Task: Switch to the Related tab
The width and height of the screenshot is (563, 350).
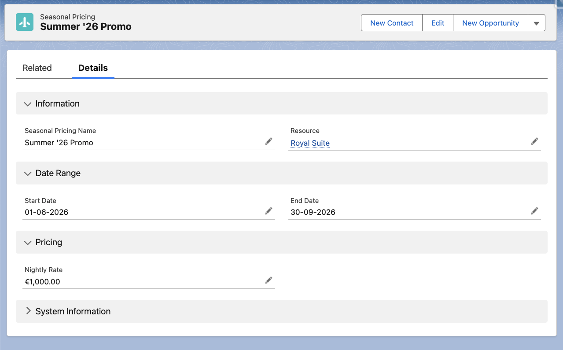Action: click(x=37, y=68)
